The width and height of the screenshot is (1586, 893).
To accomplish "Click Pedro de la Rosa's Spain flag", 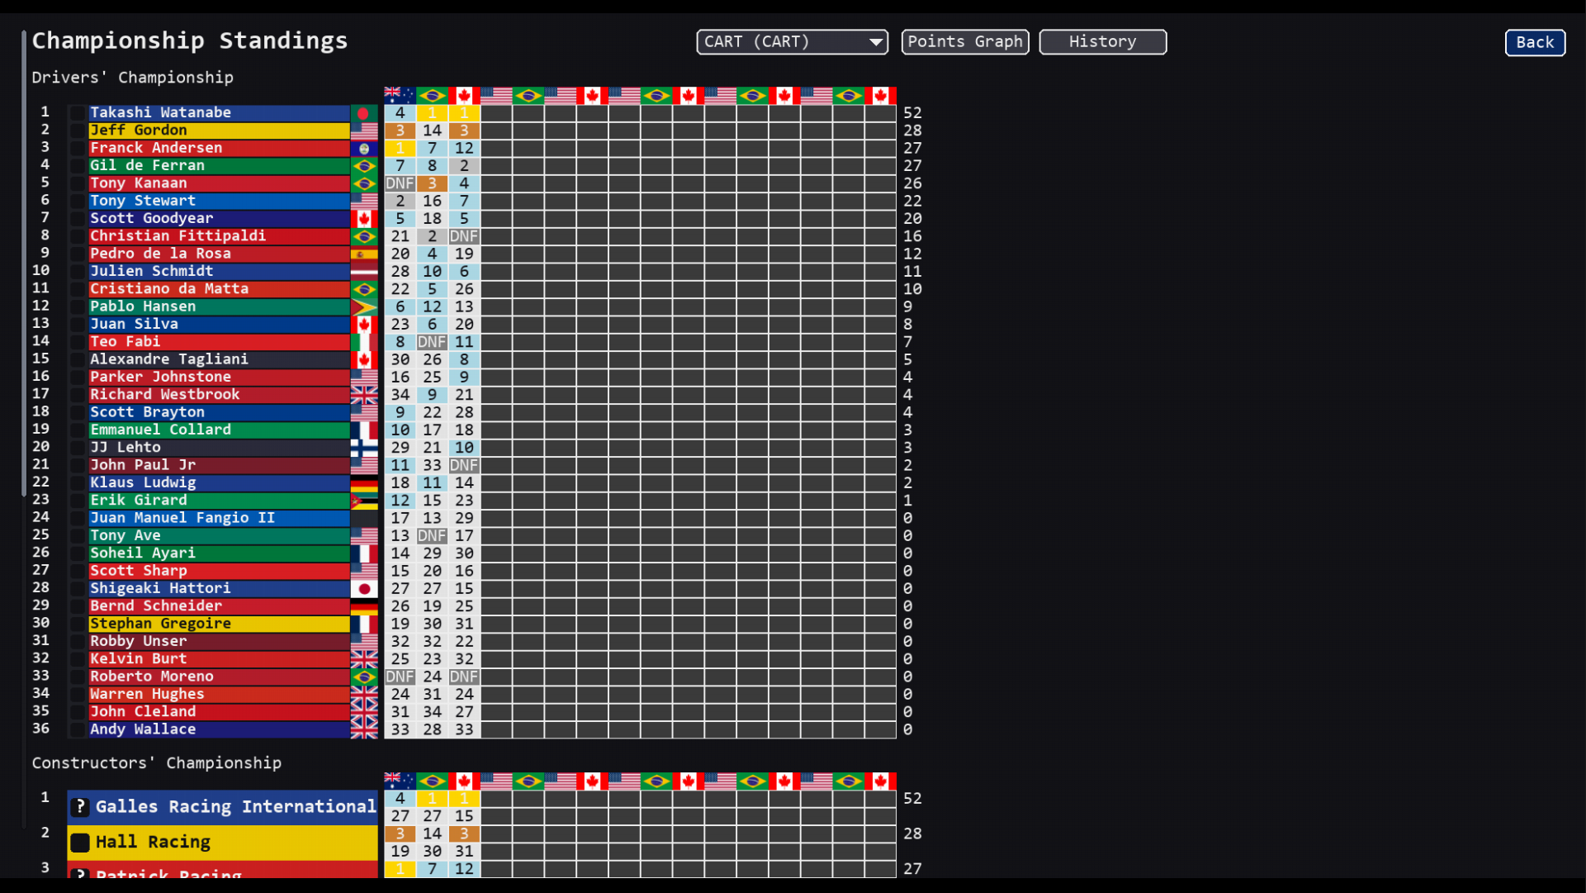I will click(x=364, y=254).
